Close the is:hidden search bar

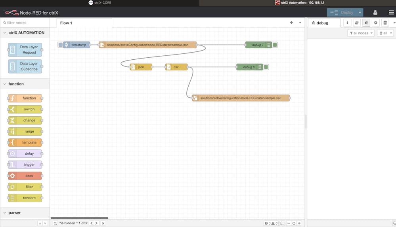[x=103, y=223]
